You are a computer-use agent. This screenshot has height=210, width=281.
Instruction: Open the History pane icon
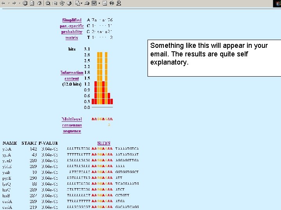[x=69, y=3]
